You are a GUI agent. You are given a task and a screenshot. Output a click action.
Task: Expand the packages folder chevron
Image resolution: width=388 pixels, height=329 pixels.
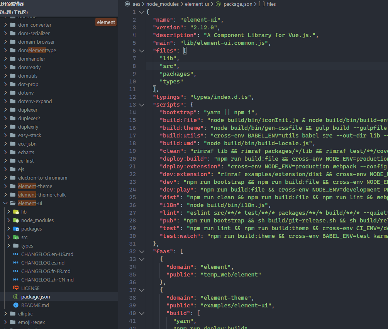[8, 229]
